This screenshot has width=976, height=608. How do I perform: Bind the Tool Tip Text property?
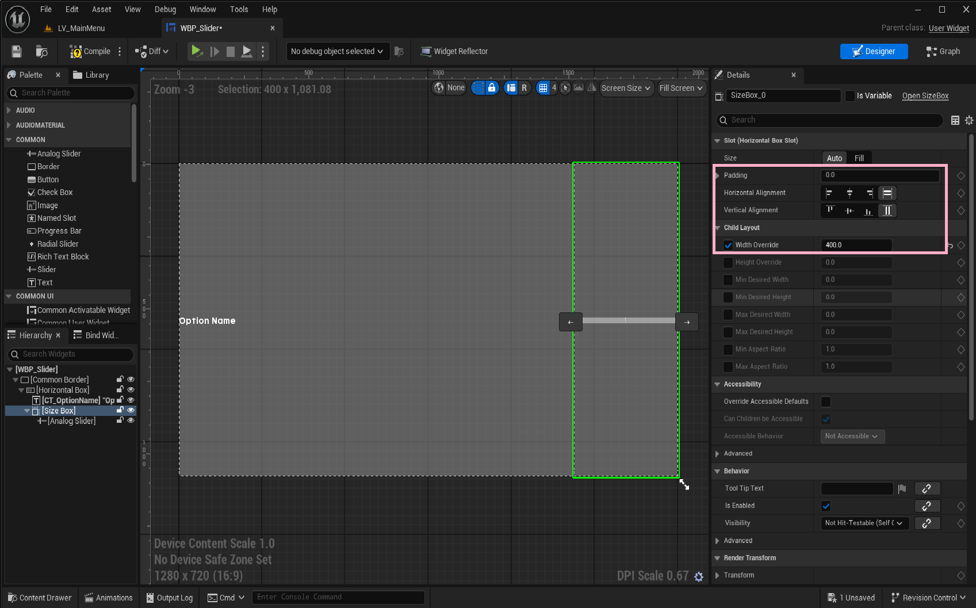[927, 488]
